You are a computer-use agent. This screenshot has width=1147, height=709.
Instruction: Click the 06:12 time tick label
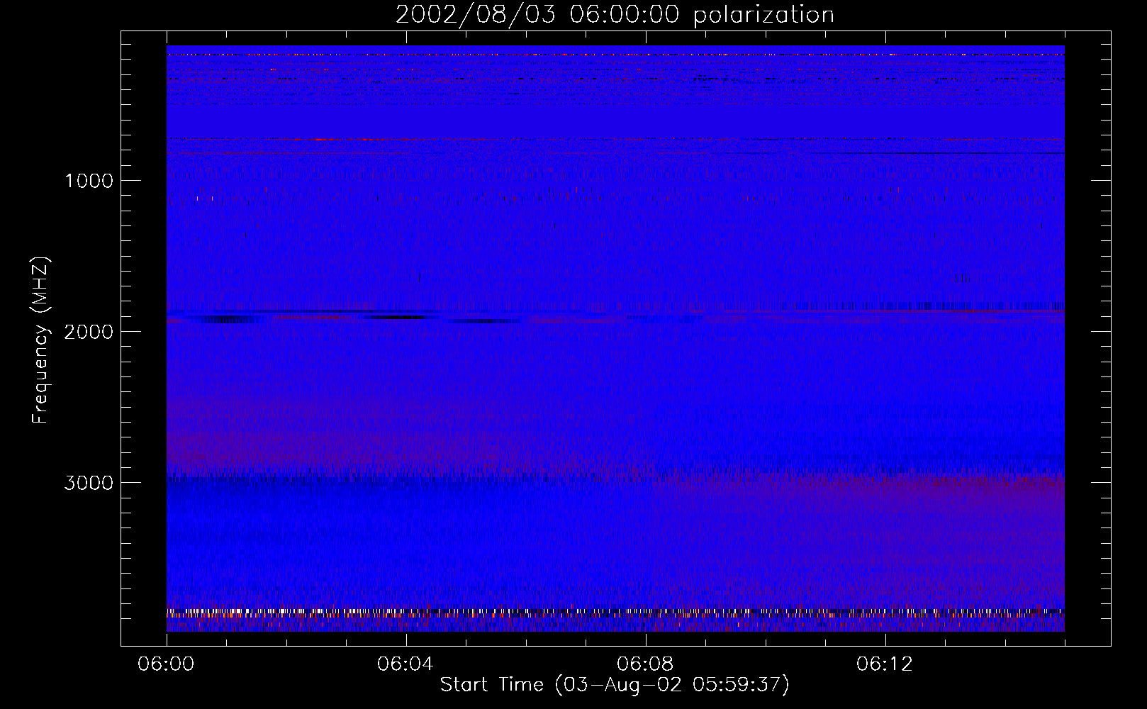pos(885,664)
